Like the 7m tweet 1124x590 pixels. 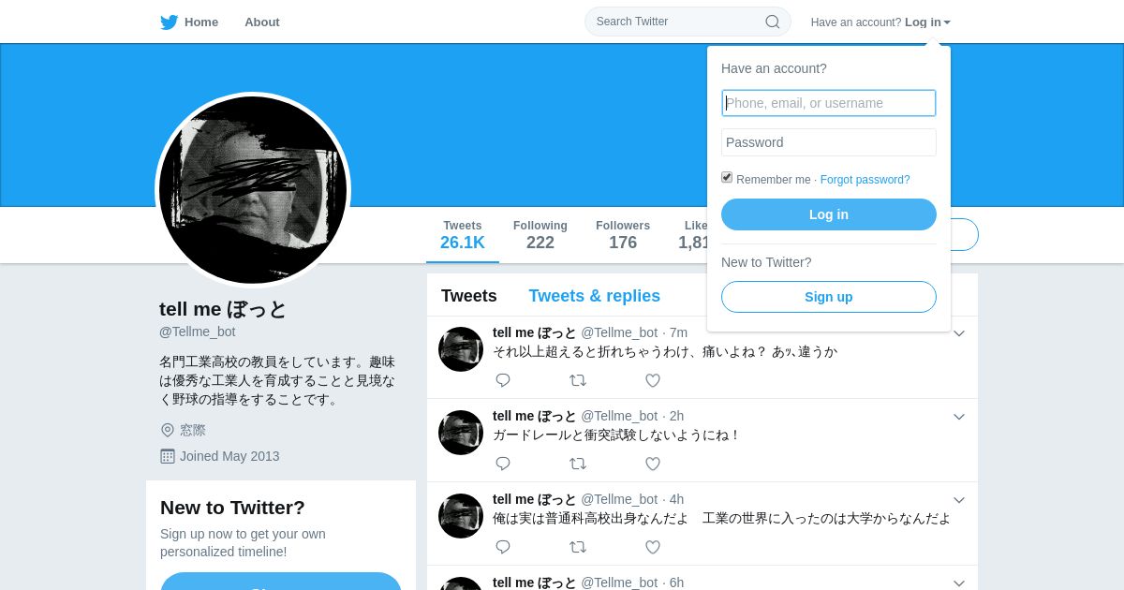click(653, 380)
